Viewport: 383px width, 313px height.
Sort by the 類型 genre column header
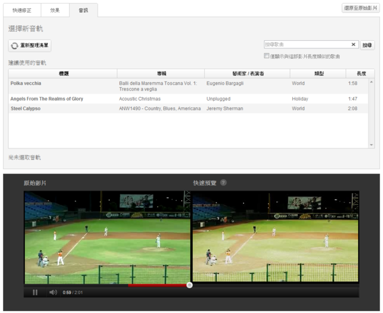click(319, 74)
